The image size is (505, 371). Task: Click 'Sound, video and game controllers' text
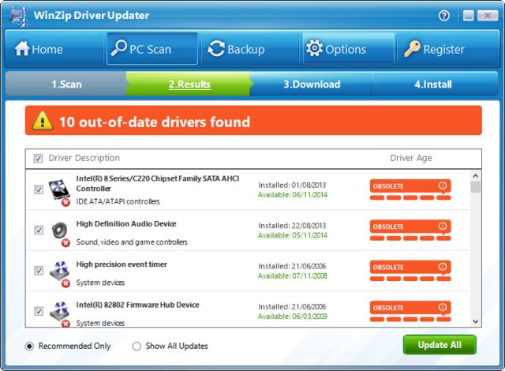pos(132,242)
